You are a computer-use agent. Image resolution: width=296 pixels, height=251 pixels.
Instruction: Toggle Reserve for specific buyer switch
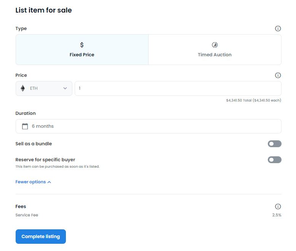[x=275, y=160]
